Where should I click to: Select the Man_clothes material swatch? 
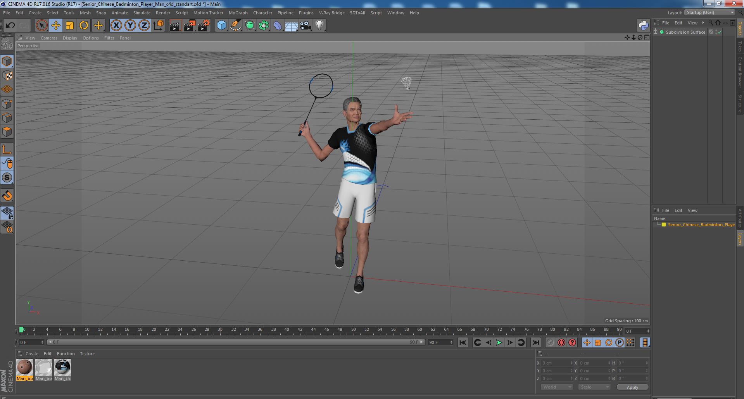pyautogui.click(x=62, y=370)
